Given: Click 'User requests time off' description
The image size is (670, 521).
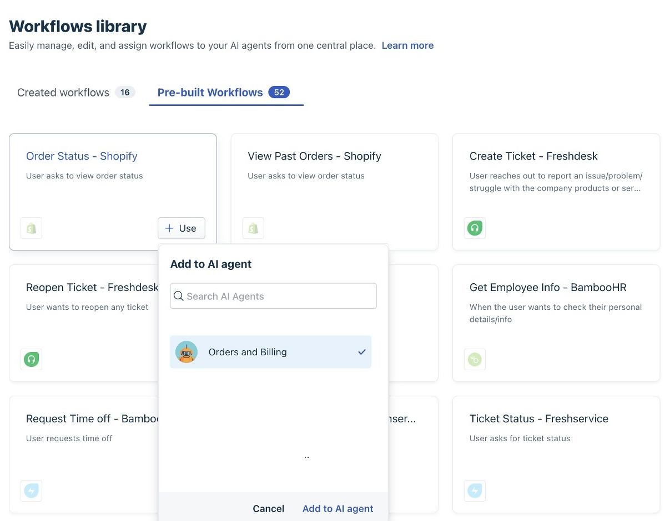Looking at the screenshot, I should [x=69, y=438].
